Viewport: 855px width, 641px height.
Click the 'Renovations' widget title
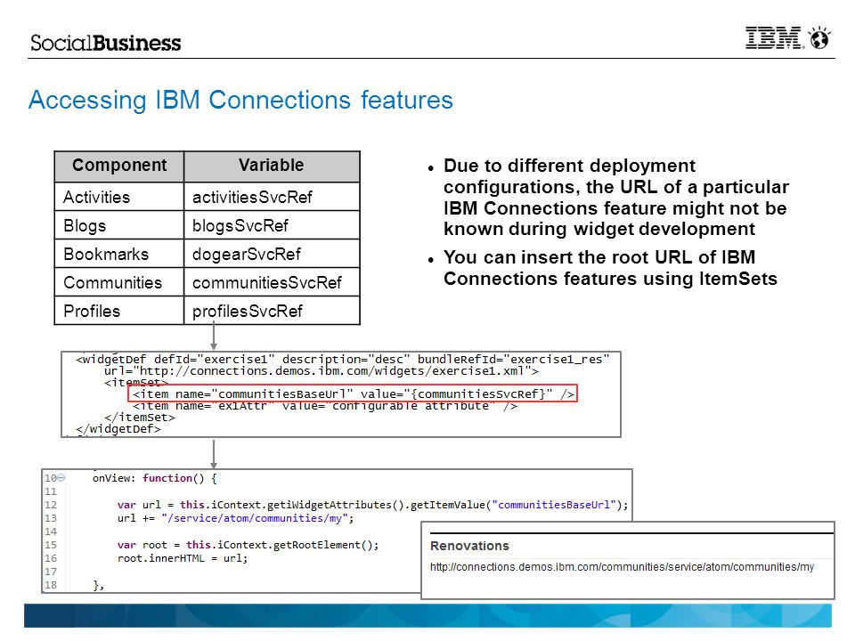[469, 546]
